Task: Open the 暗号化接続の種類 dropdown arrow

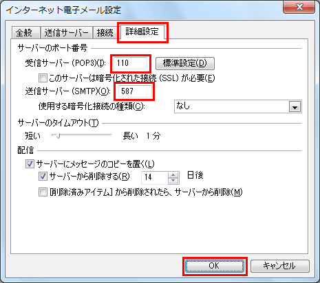Action: (295, 106)
